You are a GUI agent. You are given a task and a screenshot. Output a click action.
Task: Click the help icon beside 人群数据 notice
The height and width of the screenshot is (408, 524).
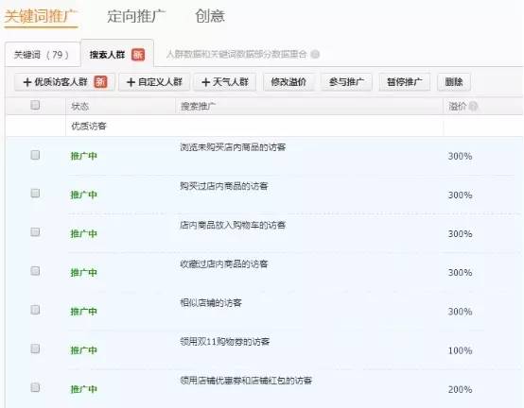point(315,54)
